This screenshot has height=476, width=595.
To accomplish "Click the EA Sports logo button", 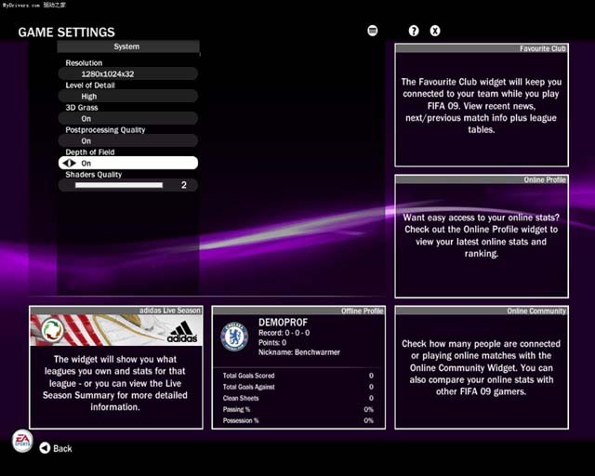I will [22, 441].
